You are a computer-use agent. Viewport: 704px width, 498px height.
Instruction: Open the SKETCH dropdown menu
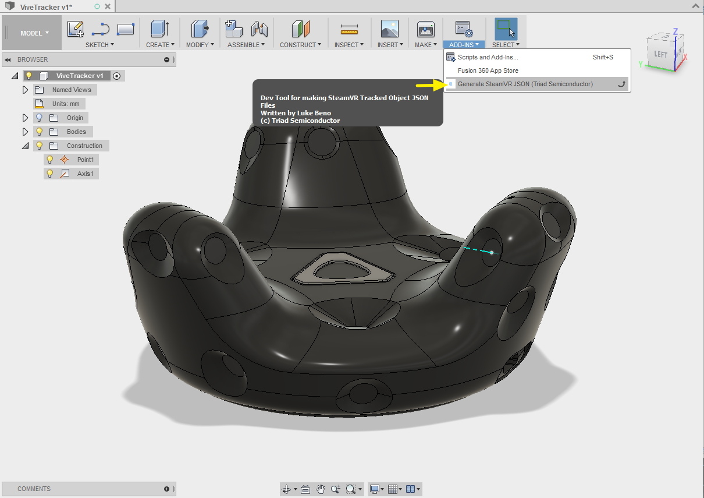100,45
